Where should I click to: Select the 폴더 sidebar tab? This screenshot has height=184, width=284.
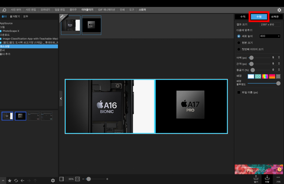(x=4, y=16)
